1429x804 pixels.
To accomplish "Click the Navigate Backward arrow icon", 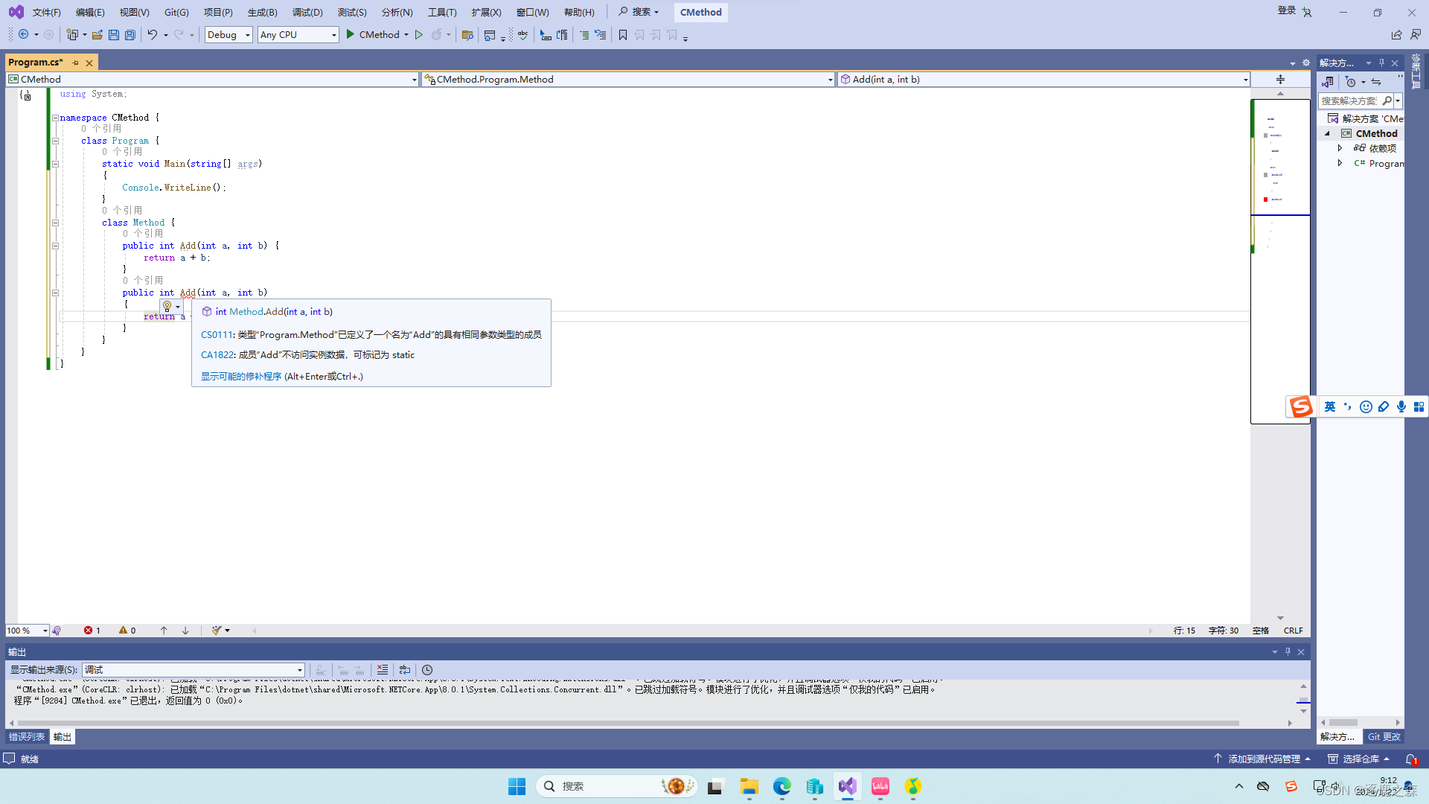I will point(23,35).
